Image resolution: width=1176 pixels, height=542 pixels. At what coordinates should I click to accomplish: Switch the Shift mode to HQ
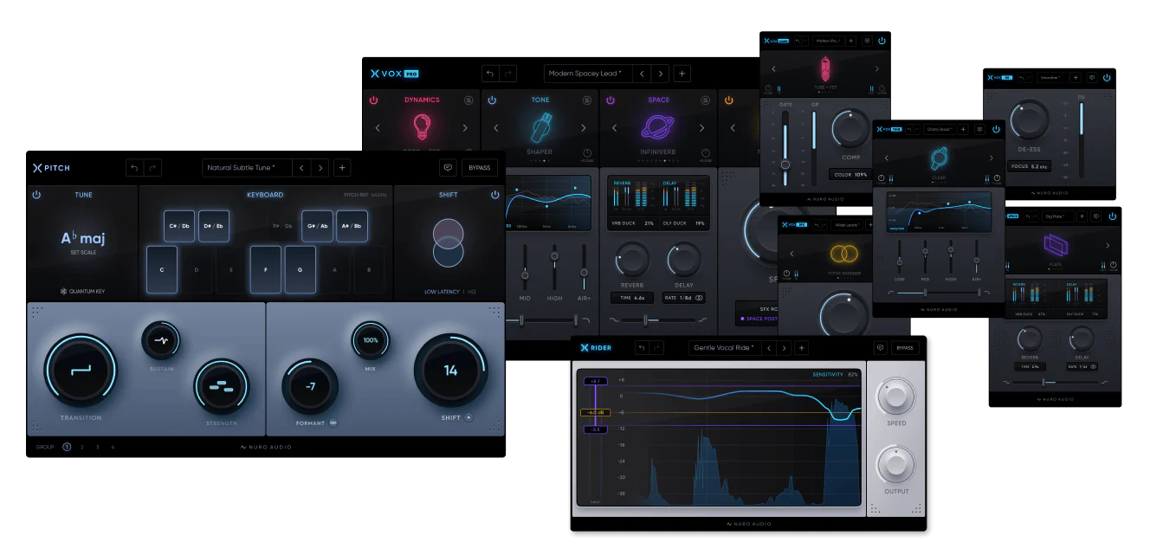(472, 292)
